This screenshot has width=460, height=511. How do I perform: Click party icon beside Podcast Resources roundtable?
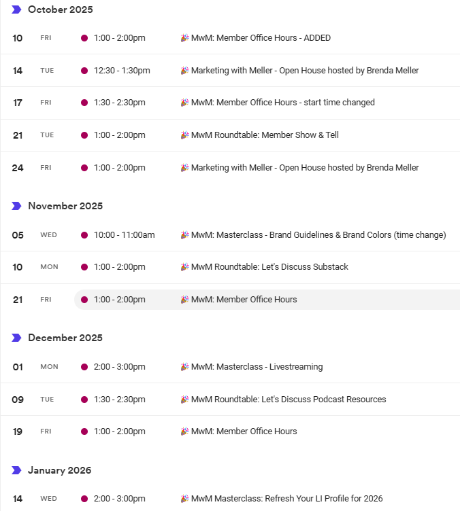pos(184,400)
